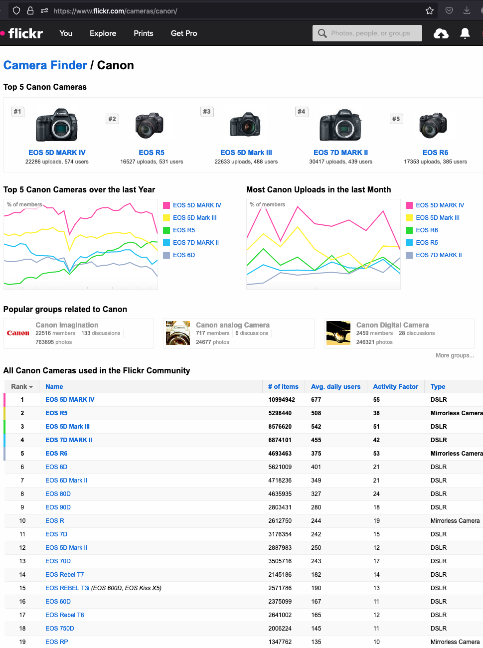
Task: Click the last Month uploads chart
Action: 323,244
